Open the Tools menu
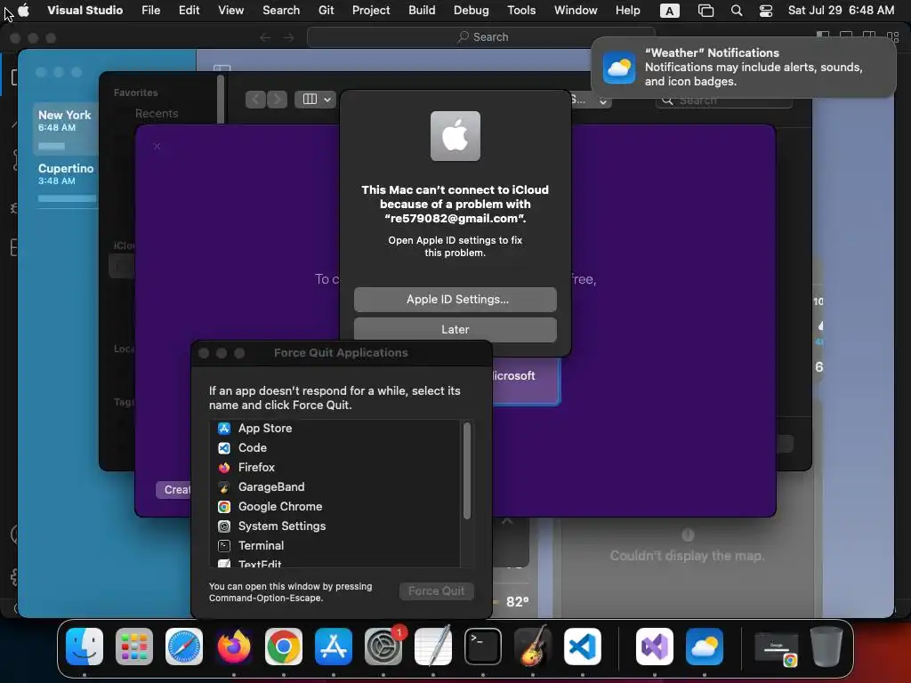This screenshot has width=911, height=683. click(521, 11)
